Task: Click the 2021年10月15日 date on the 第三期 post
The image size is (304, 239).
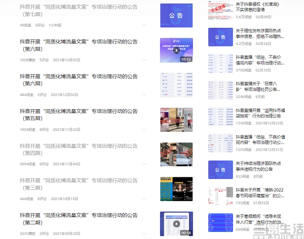Action: [x=64, y=199]
